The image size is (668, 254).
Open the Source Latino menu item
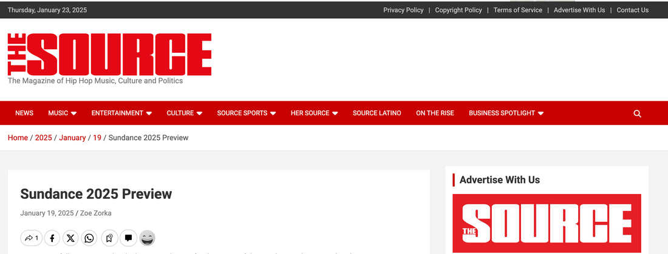pos(377,113)
